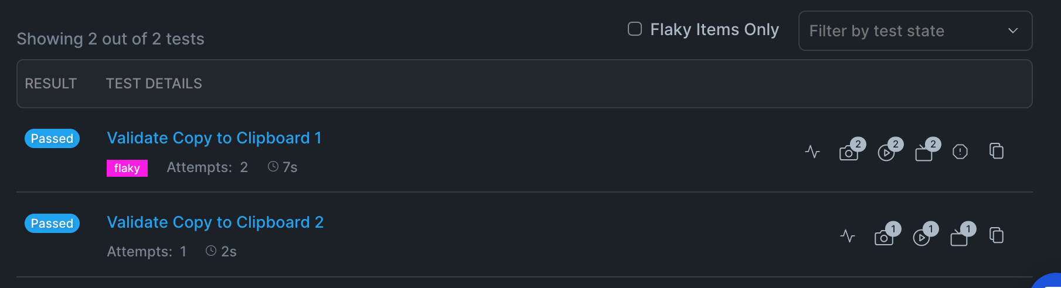Copy icon for Validate Copy to Clipboard 1
The image size is (1061, 288).
click(997, 151)
